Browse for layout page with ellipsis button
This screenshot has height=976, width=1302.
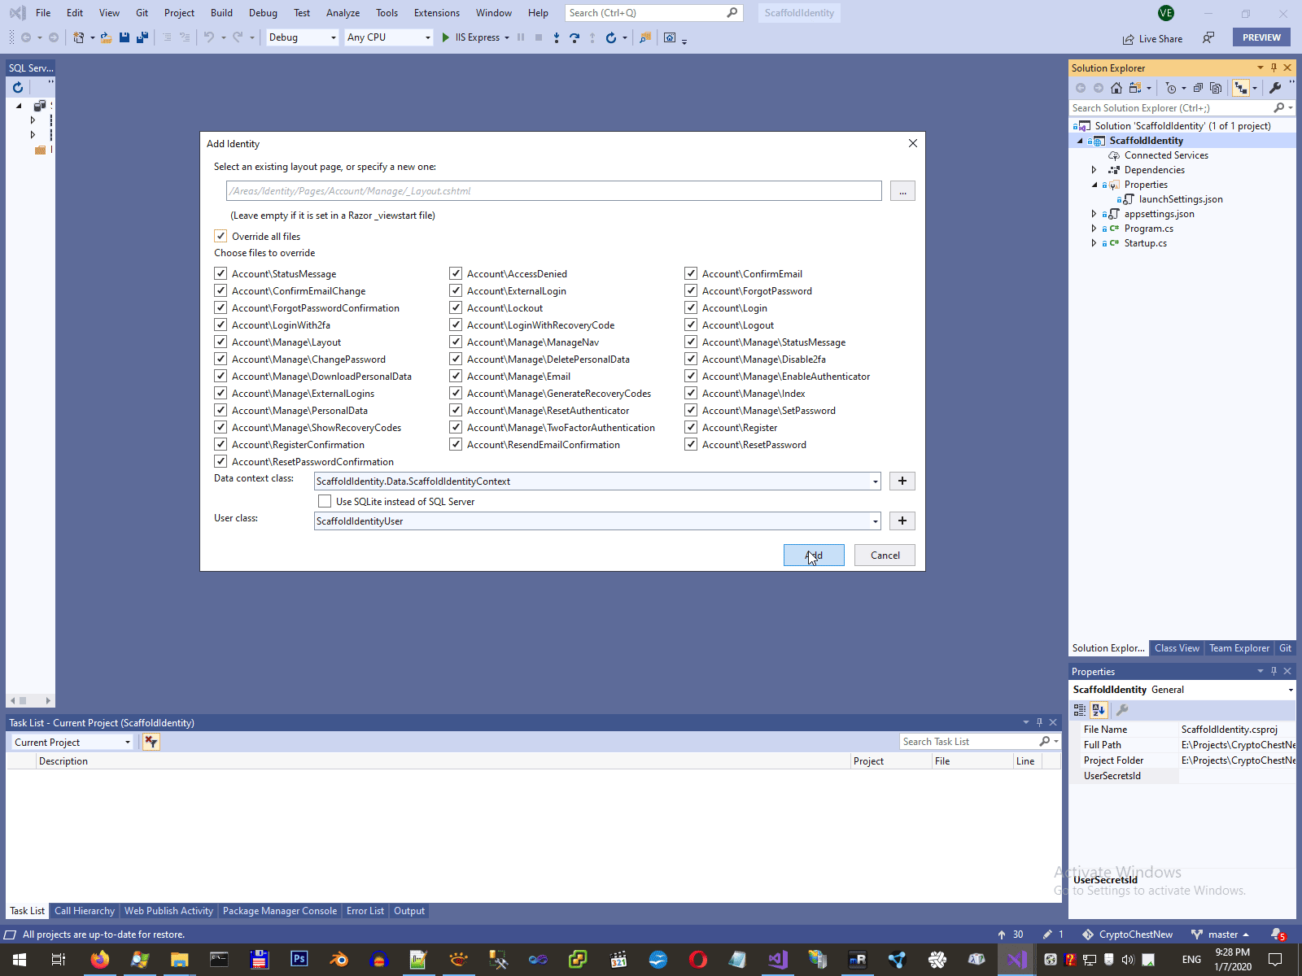[902, 190]
